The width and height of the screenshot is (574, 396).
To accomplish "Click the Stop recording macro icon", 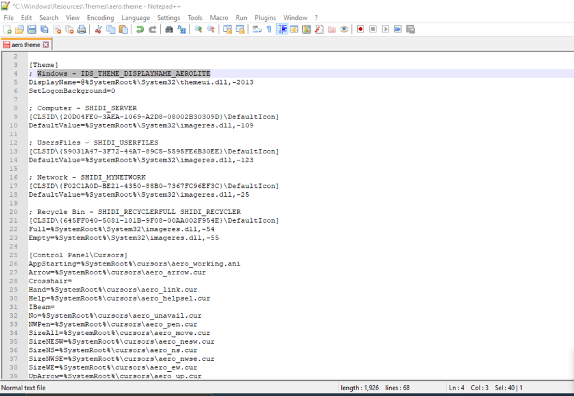I will coord(373,29).
